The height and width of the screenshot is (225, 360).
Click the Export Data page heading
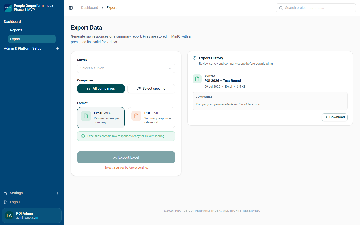coord(86,28)
